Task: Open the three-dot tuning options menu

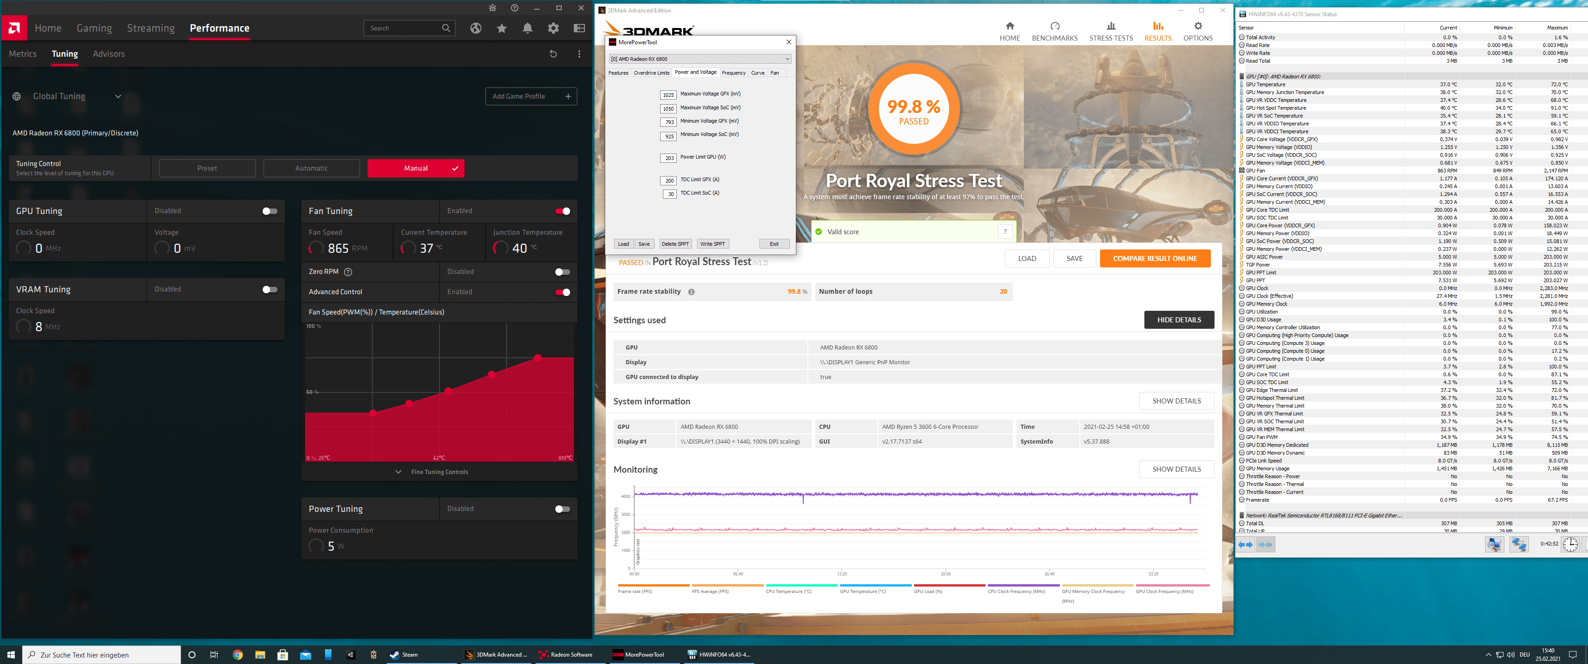Action: tap(579, 54)
